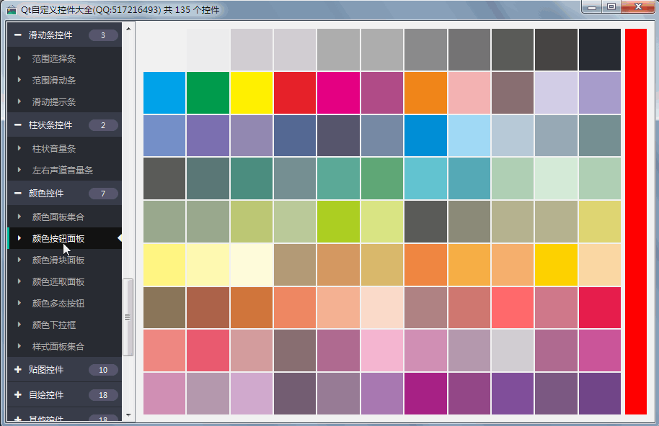
Task: Select 范围滑动条 in the sidebar
Action: pos(54,81)
